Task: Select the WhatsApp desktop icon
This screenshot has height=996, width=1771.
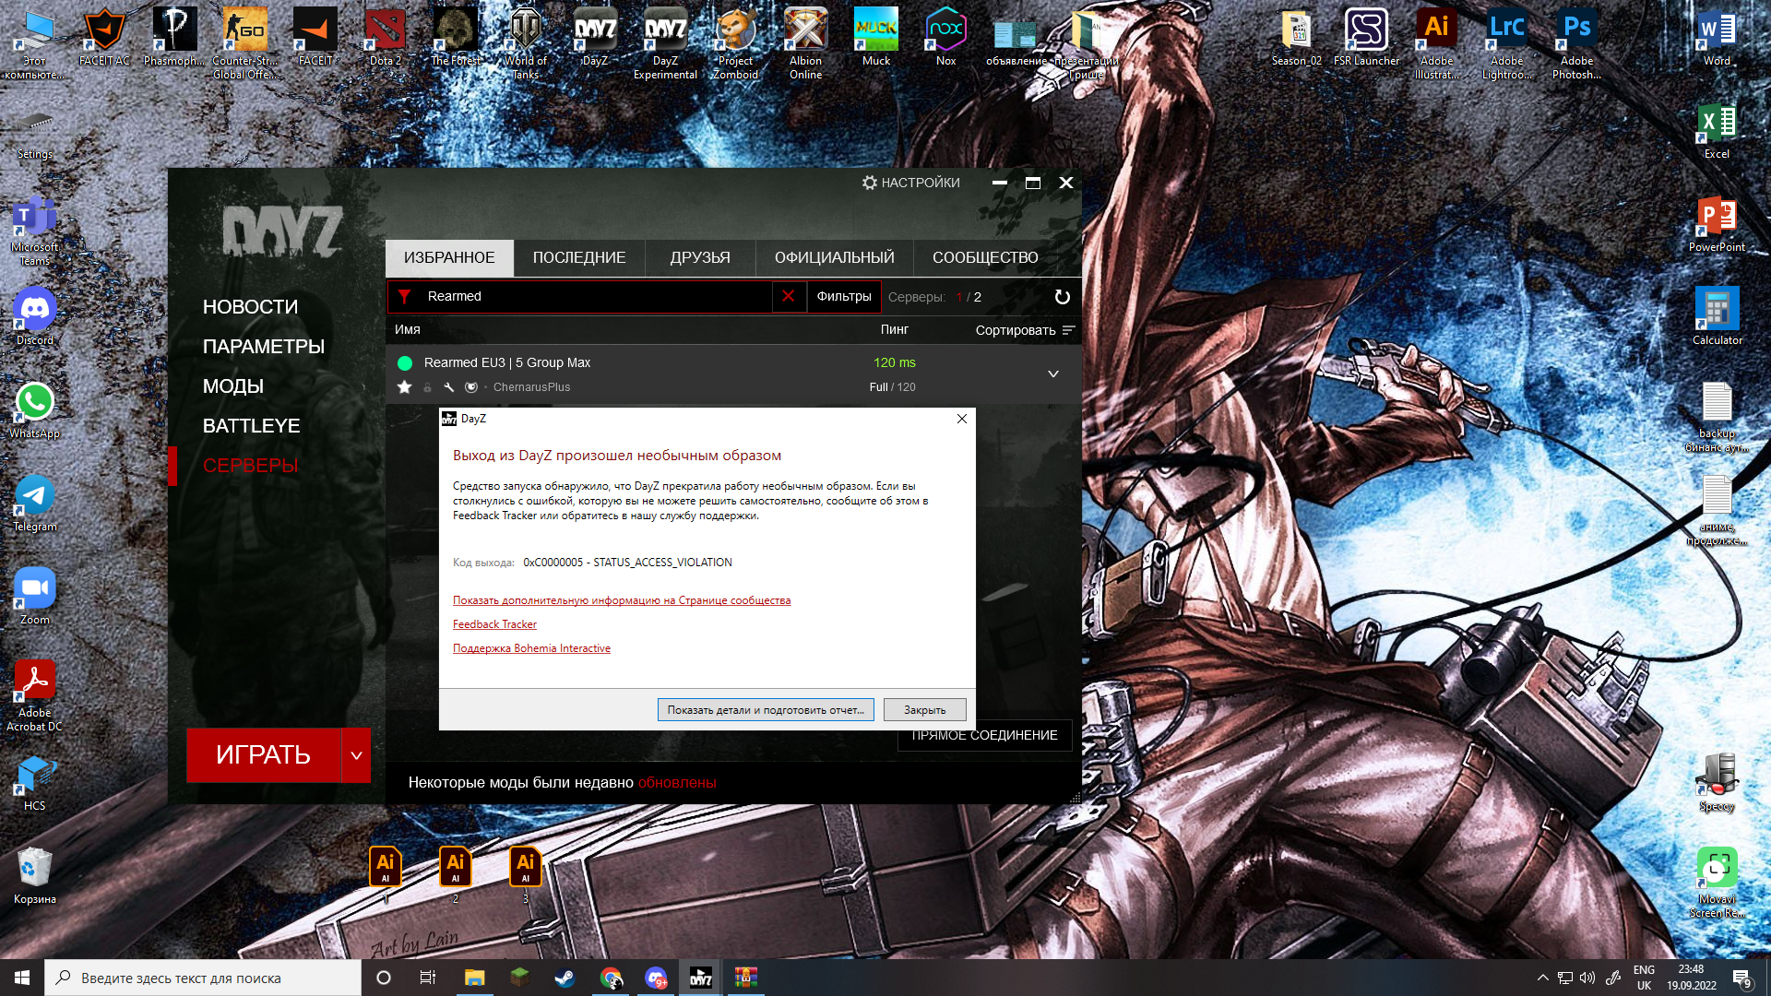Action: [34, 409]
